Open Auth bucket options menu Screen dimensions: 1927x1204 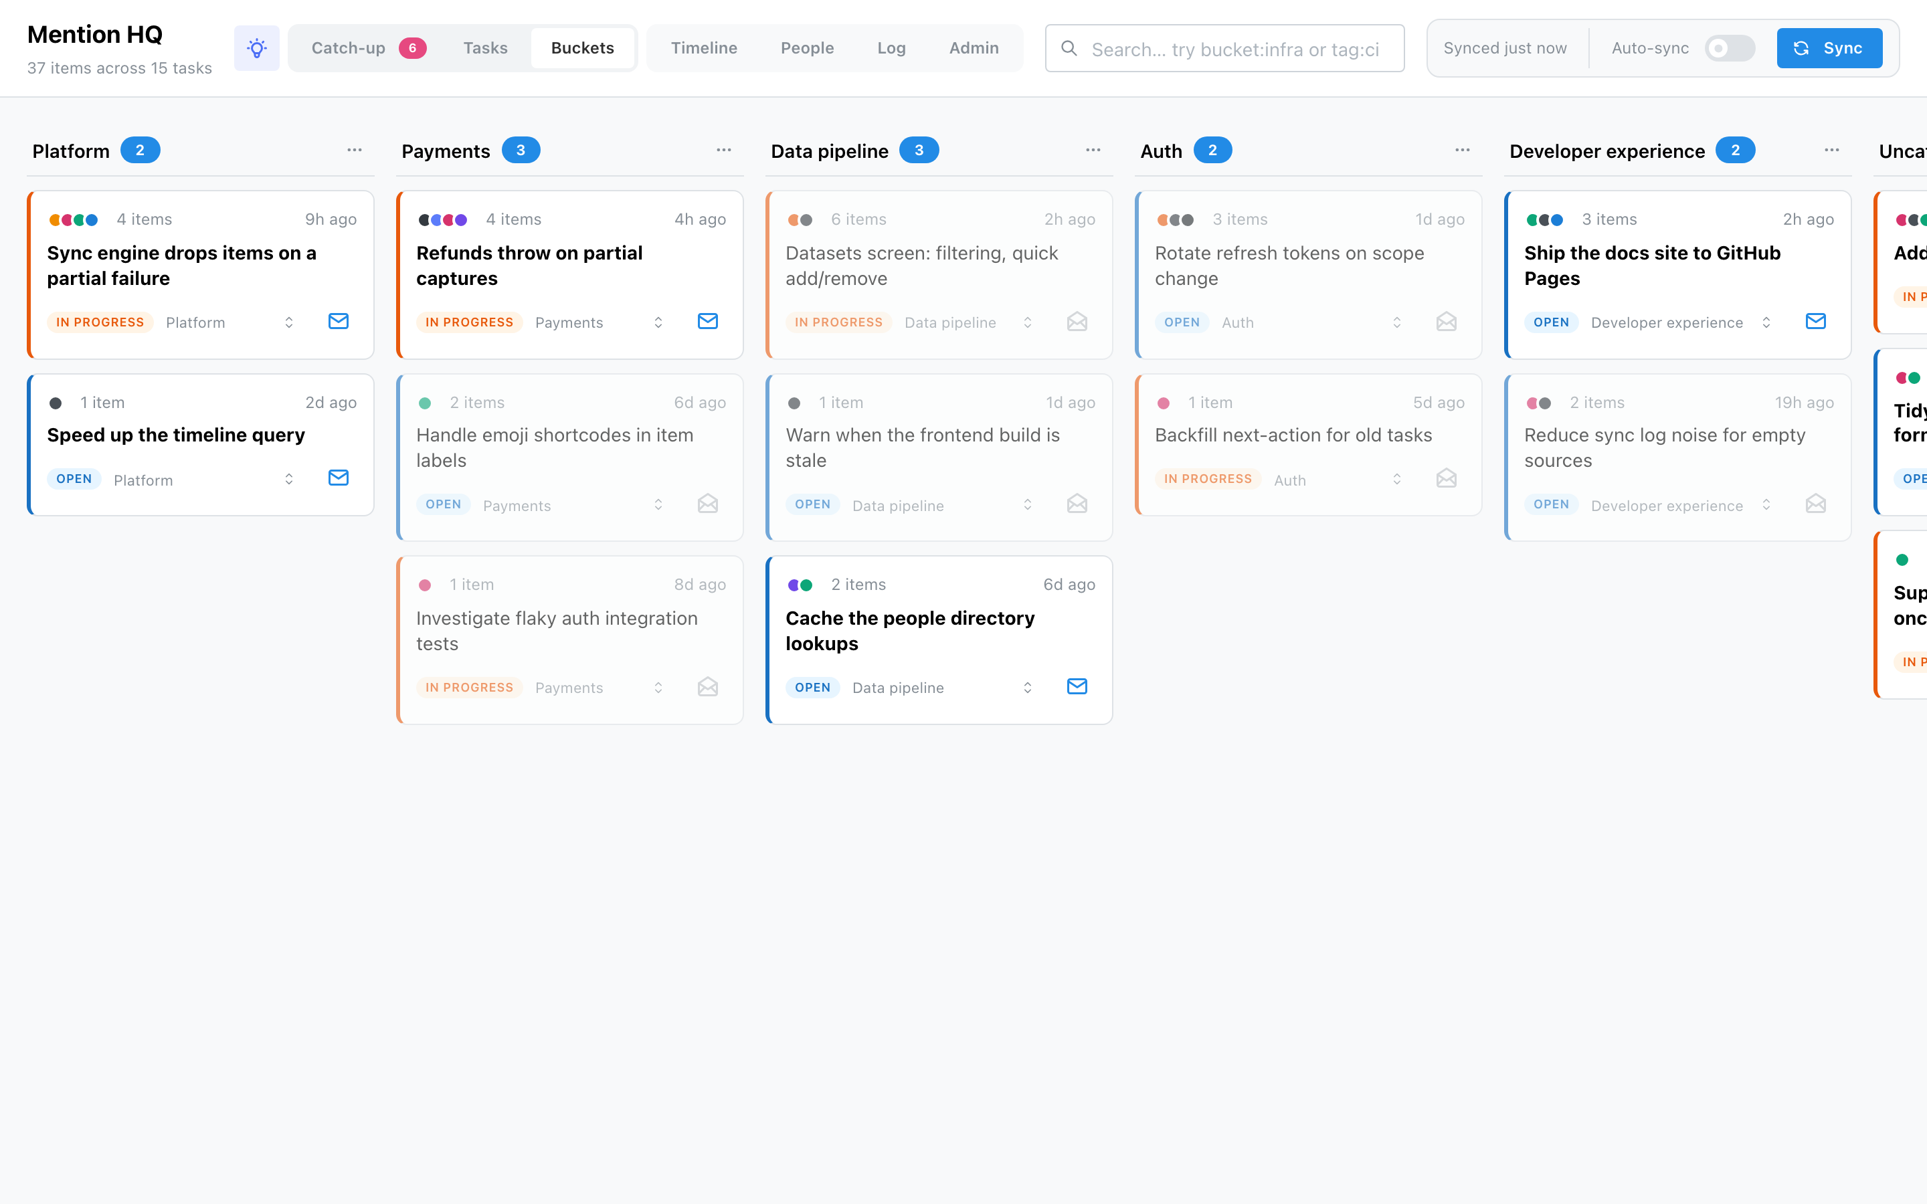pyautogui.click(x=1463, y=150)
